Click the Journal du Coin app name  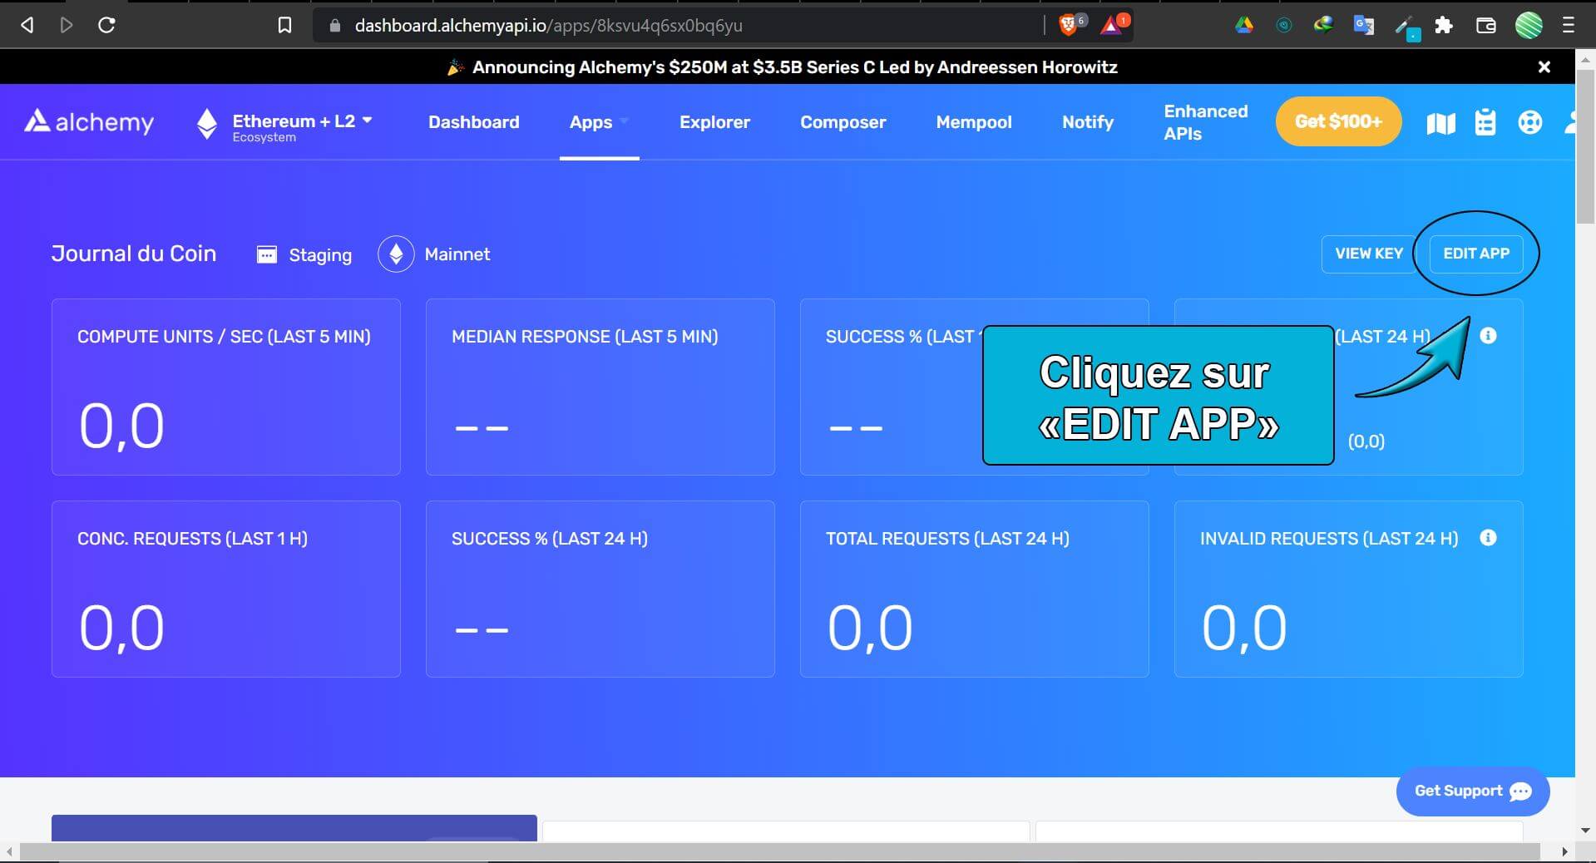tap(134, 254)
